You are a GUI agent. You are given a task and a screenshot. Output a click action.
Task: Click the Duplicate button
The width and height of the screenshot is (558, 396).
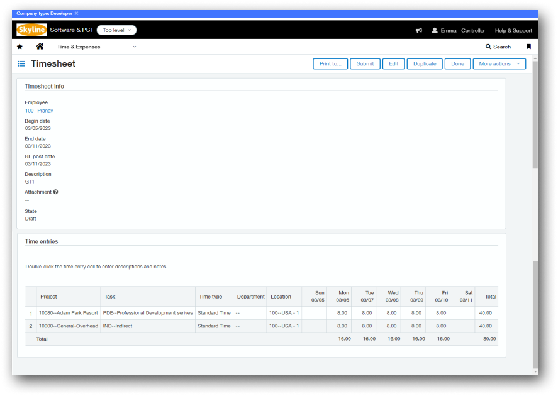pyautogui.click(x=425, y=63)
